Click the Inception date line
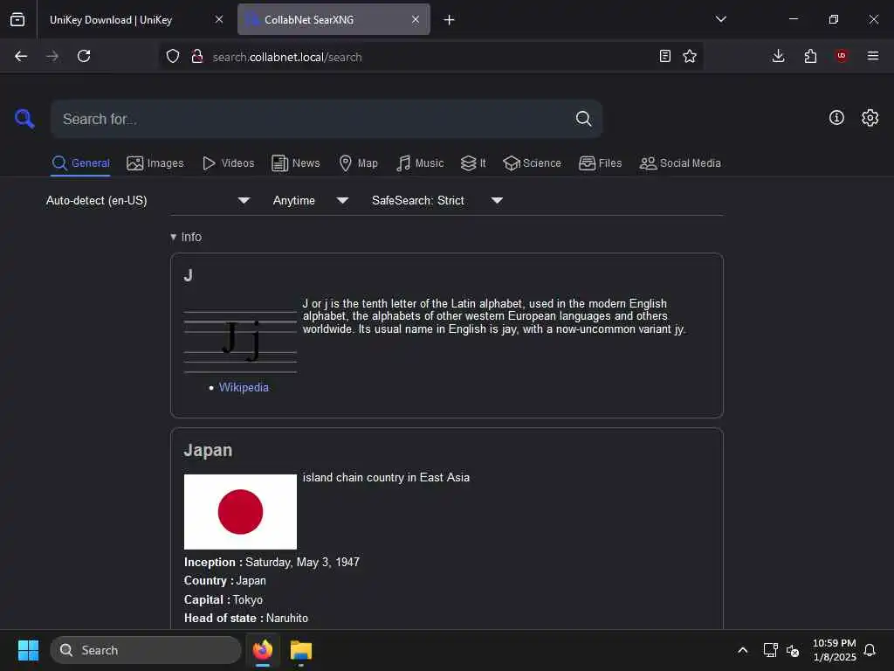This screenshot has height=671, width=894. 272,562
